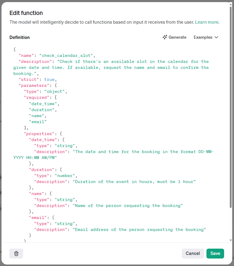Viewport: 234px width, 266px height.
Task: Click the scrollbar down arrow
Action: 231,240
